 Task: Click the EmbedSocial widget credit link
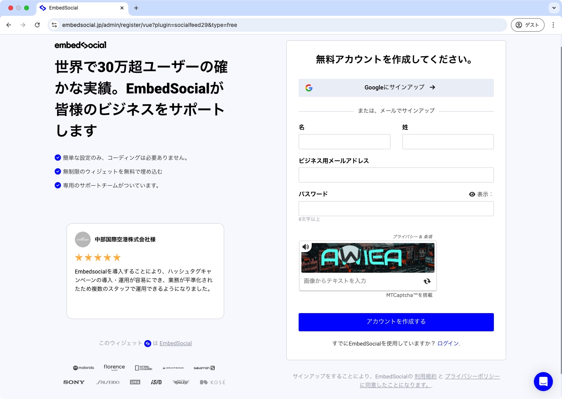[175, 344]
